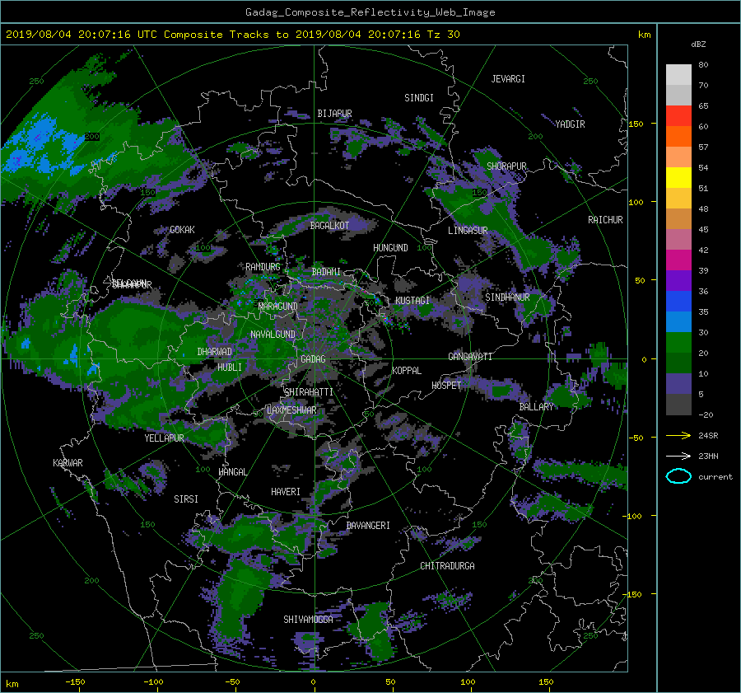Click the RAMDURG city label
Screen dimensions: 741x693
pos(263,267)
